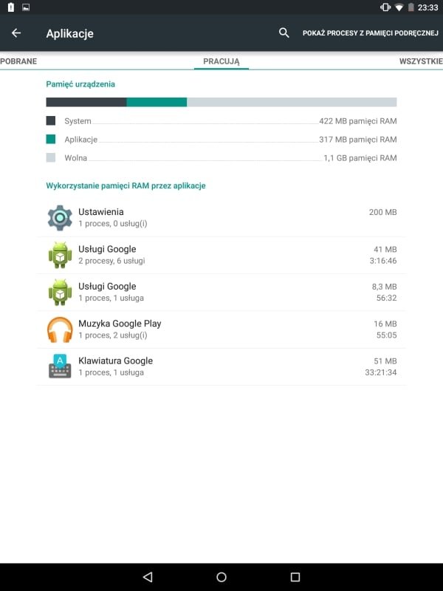
Task: Open Muzyka Google Play process details
Action: point(221,329)
